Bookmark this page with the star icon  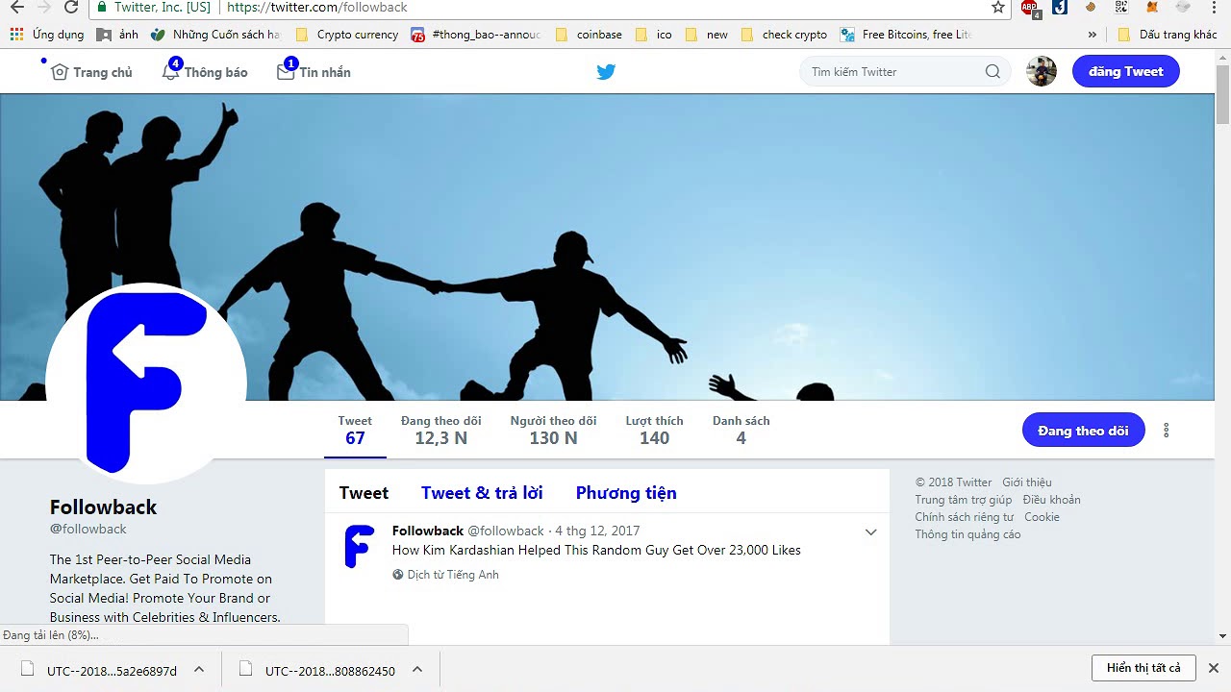998,8
